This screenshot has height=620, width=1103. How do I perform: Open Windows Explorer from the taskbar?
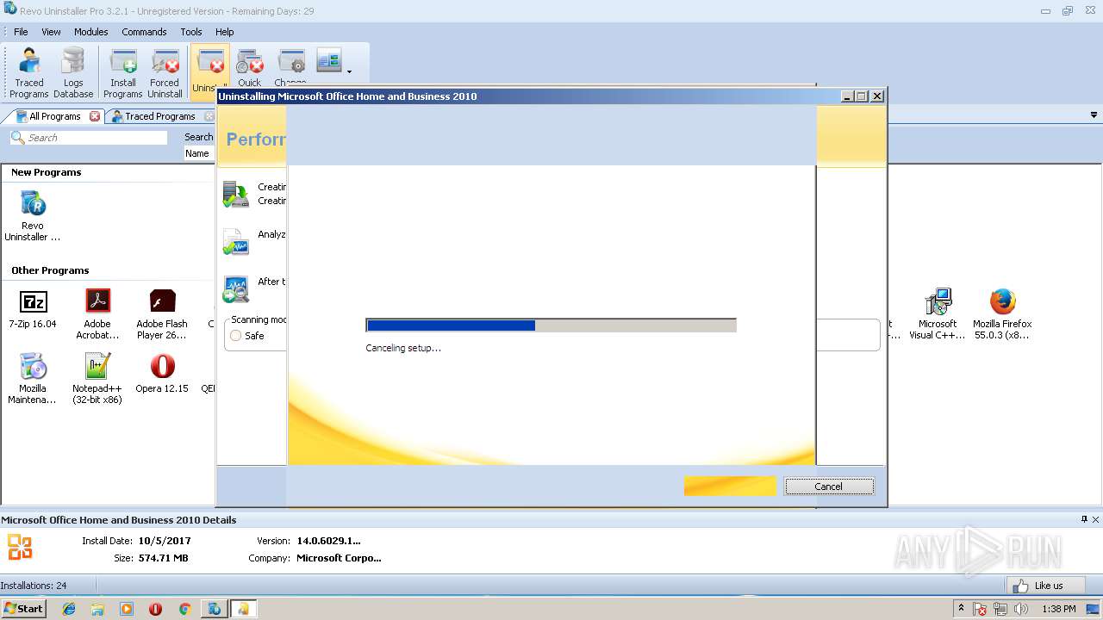pos(97,609)
